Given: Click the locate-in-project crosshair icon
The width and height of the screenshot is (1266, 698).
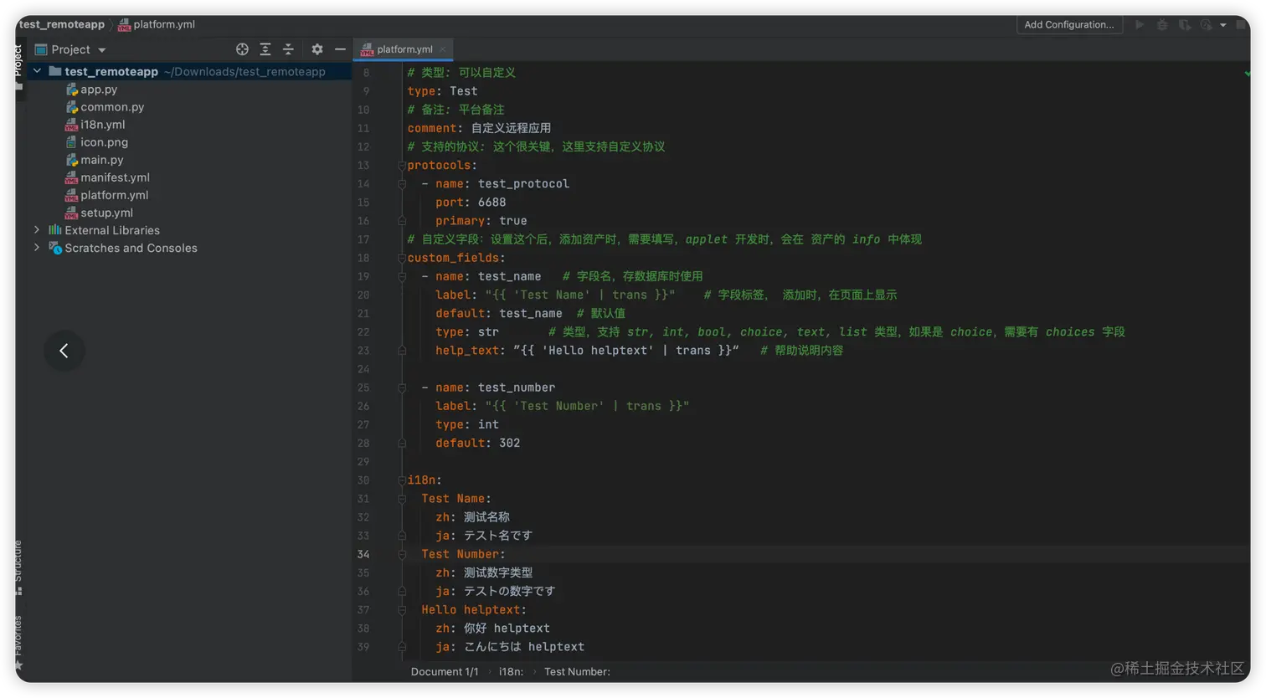Looking at the screenshot, I should pyautogui.click(x=242, y=49).
